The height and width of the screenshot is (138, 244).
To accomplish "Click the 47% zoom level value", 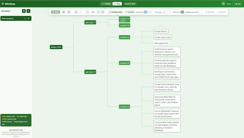I will (93, 12).
